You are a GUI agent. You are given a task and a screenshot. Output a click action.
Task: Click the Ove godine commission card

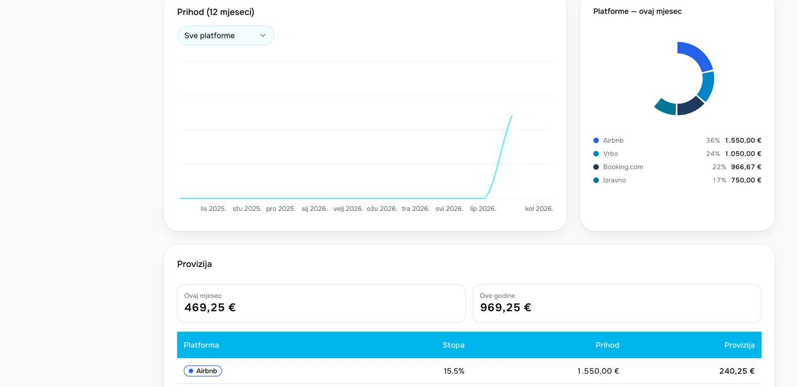pos(617,303)
